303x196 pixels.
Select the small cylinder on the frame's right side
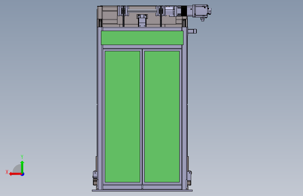pos(192,31)
